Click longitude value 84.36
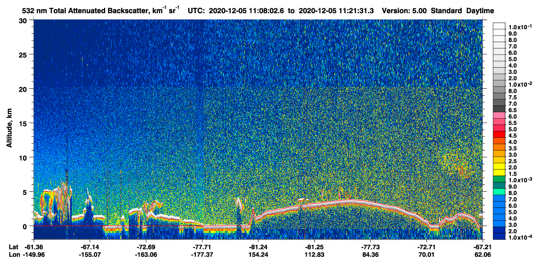The image size is (536, 275). [x=371, y=254]
